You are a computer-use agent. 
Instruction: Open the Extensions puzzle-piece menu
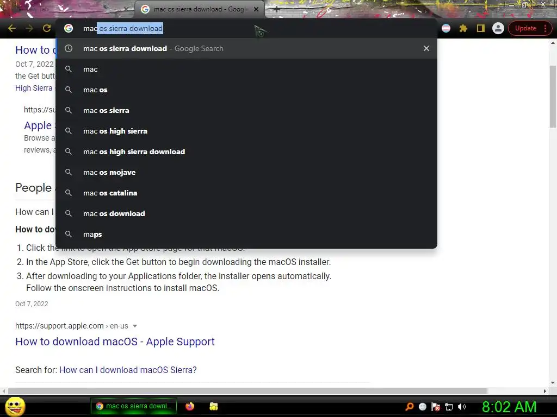[463, 28]
